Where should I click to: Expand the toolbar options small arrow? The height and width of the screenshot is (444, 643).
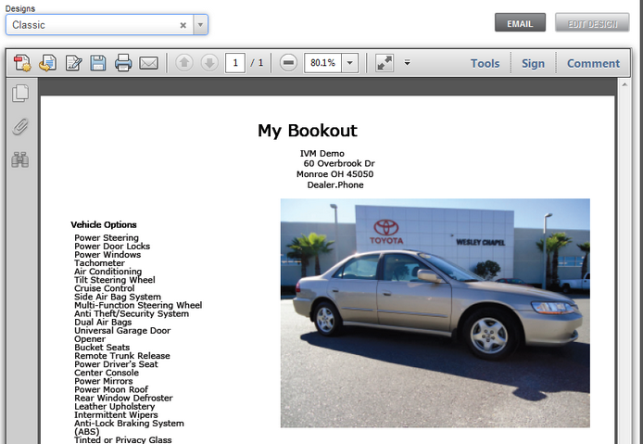(408, 63)
